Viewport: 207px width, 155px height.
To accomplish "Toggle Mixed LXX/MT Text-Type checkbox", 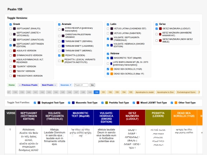I will click(134, 103).
